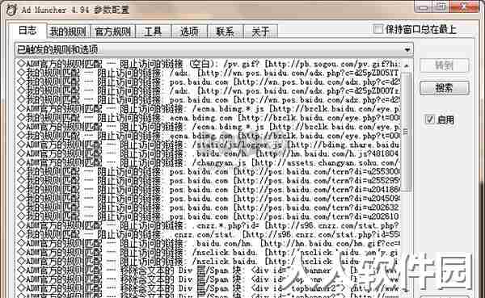
Task: Select pos.baidu.com row with di=u255295
Action: tap(208, 181)
